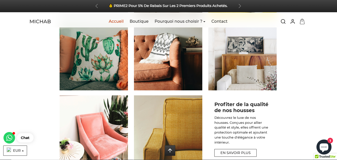This screenshot has width=337, height=160.
Task: Click the back-to-top arrow button
Action: click(170, 151)
